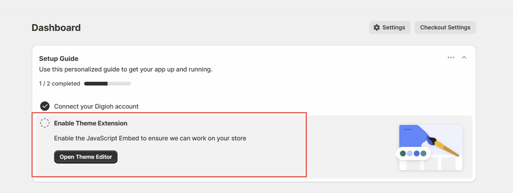Collapse the Setup Guide card

point(464,57)
